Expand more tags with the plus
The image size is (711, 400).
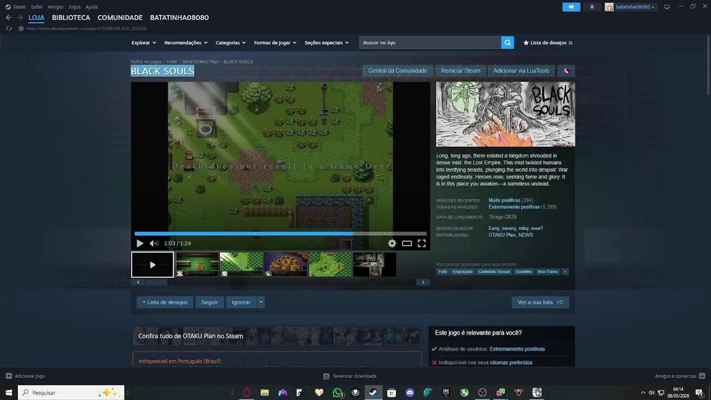pos(565,272)
